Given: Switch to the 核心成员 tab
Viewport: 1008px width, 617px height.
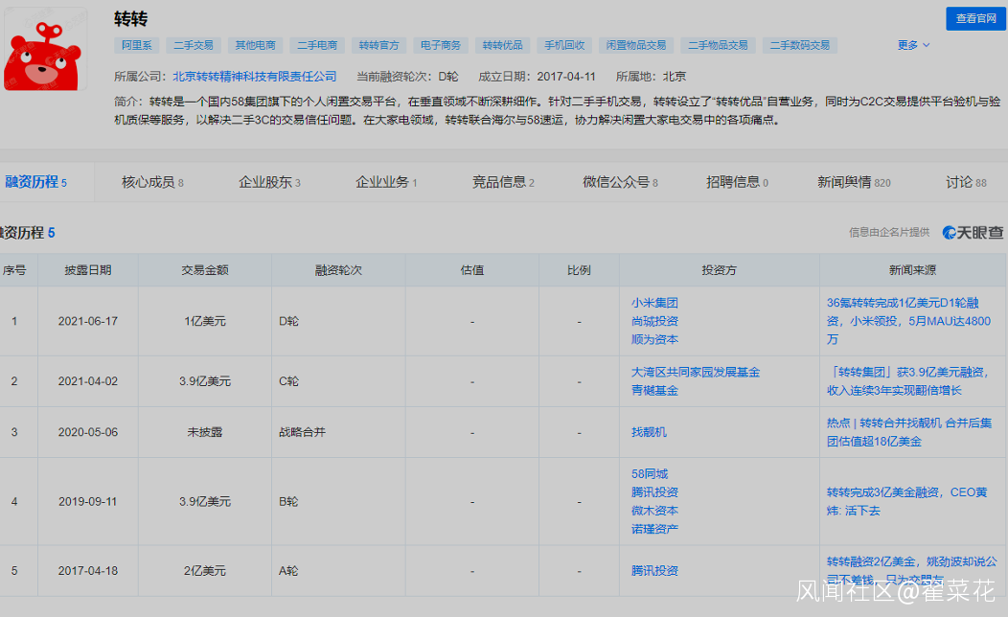Looking at the screenshot, I should tap(152, 182).
